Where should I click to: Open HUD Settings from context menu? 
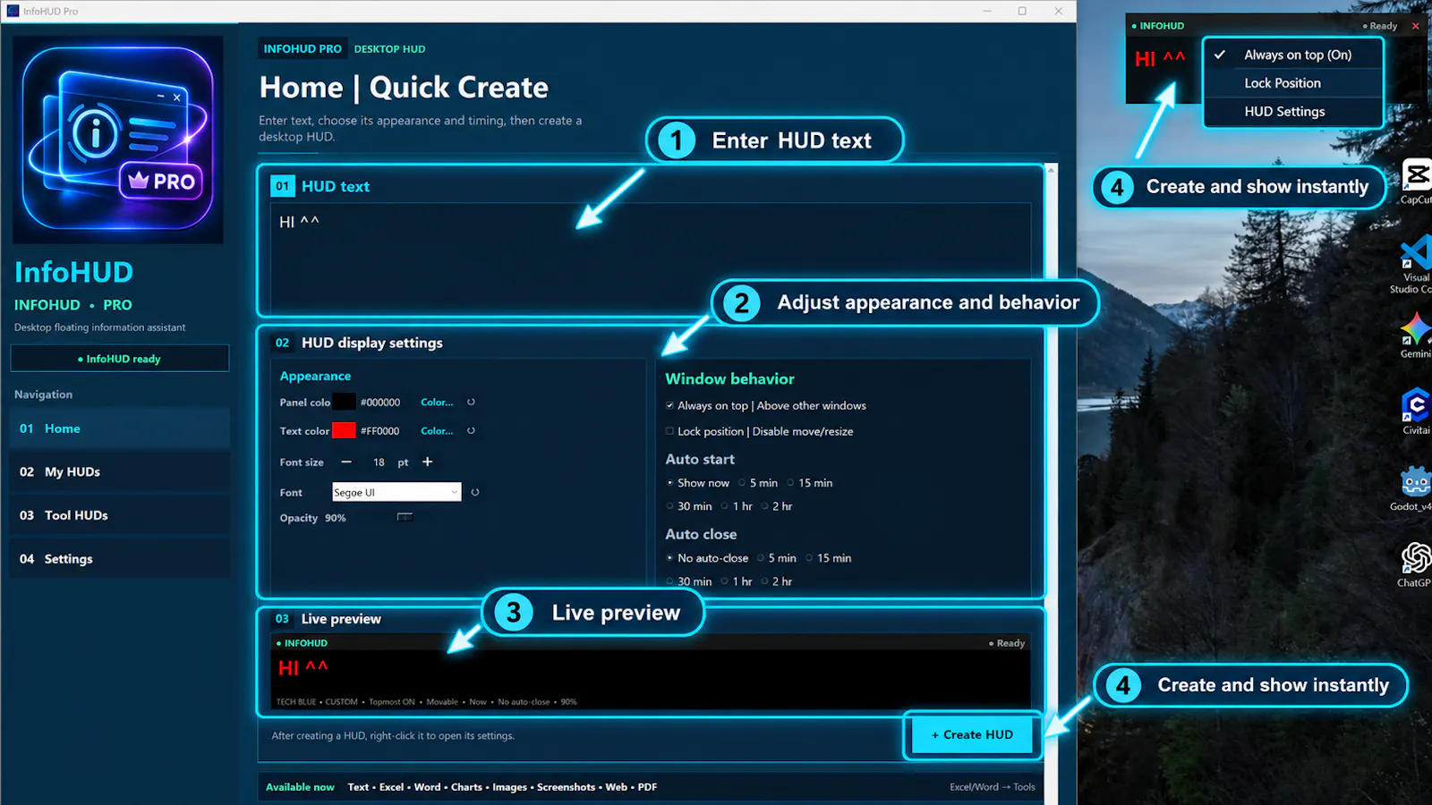1293,112
